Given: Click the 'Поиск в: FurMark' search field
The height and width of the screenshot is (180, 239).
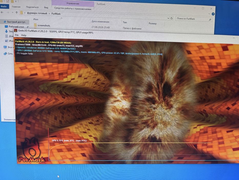Looking at the screenshot, I should (x=194, y=19).
